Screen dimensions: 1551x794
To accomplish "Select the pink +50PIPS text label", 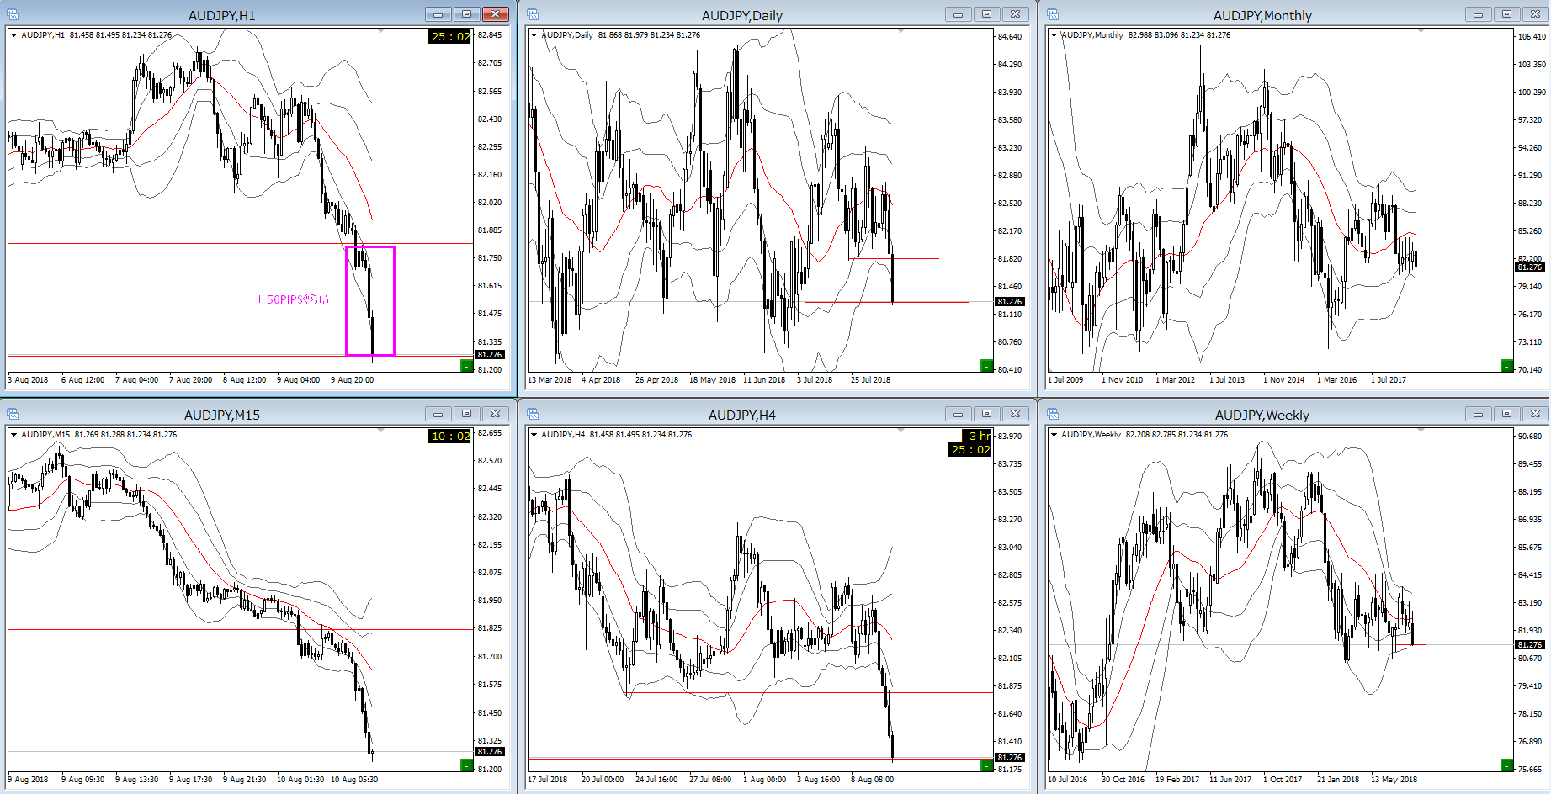I will [x=292, y=299].
